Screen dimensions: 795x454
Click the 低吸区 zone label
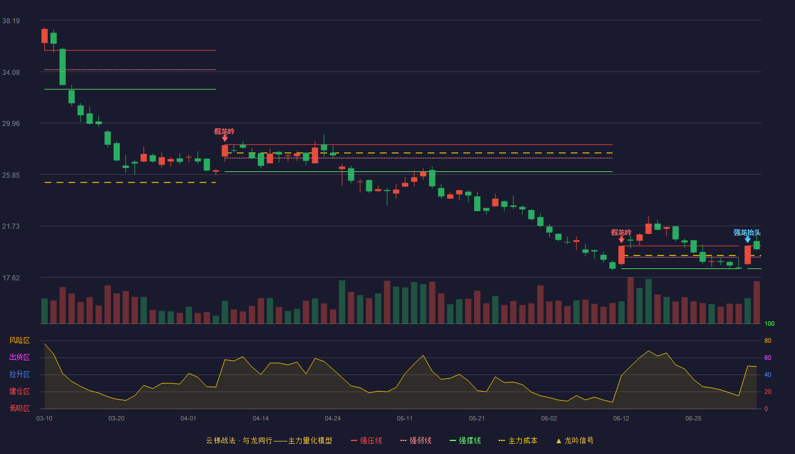pyautogui.click(x=19, y=408)
